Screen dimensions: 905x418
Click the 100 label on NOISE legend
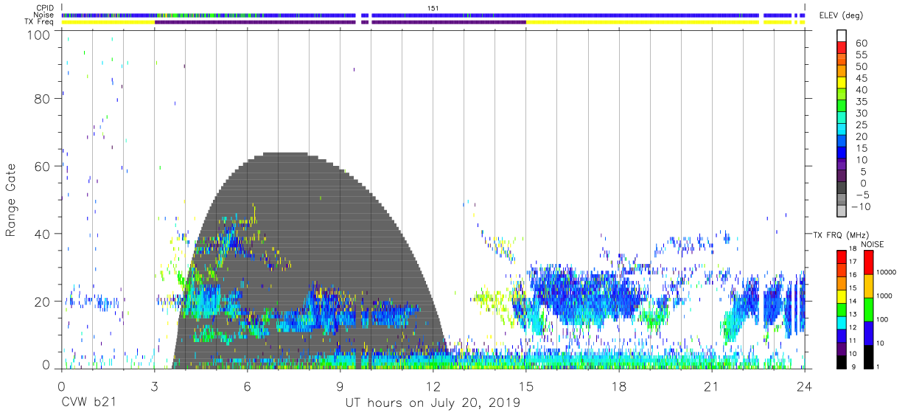pyautogui.click(x=884, y=319)
